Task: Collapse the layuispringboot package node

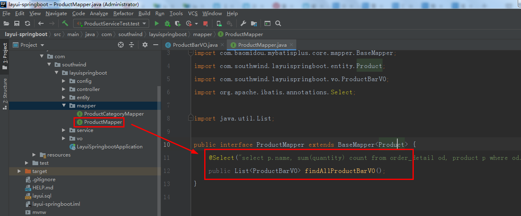Action: [56, 73]
